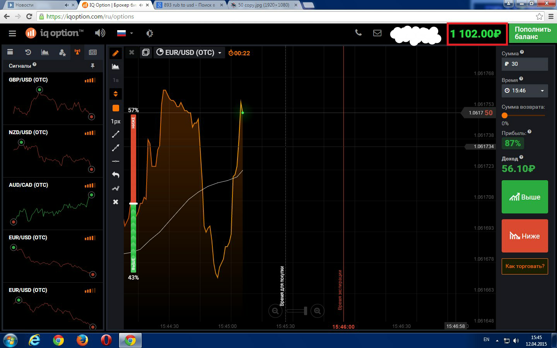Open the orange line color swatch
The image size is (557, 348).
point(116,108)
